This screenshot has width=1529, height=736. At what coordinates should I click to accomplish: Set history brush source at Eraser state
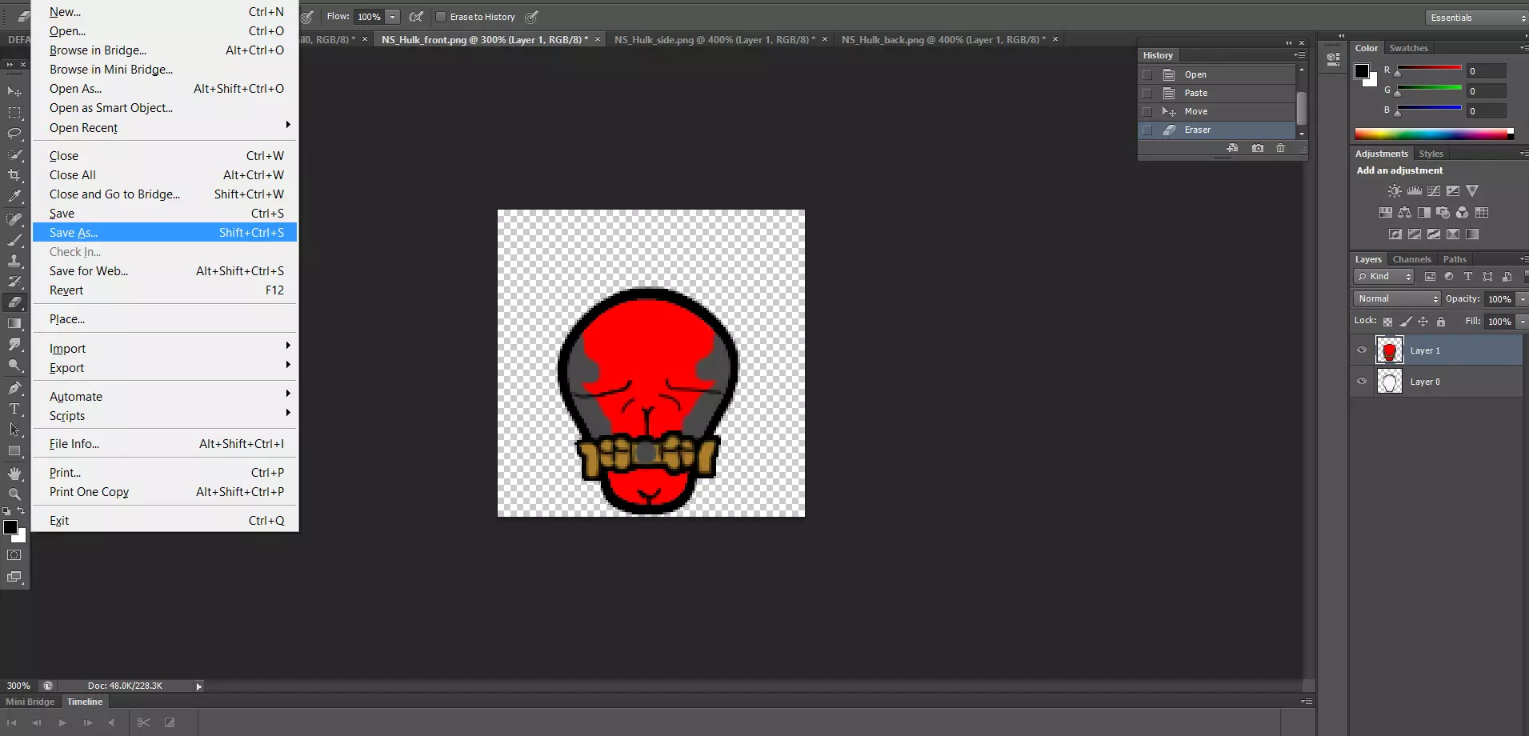[1147, 130]
